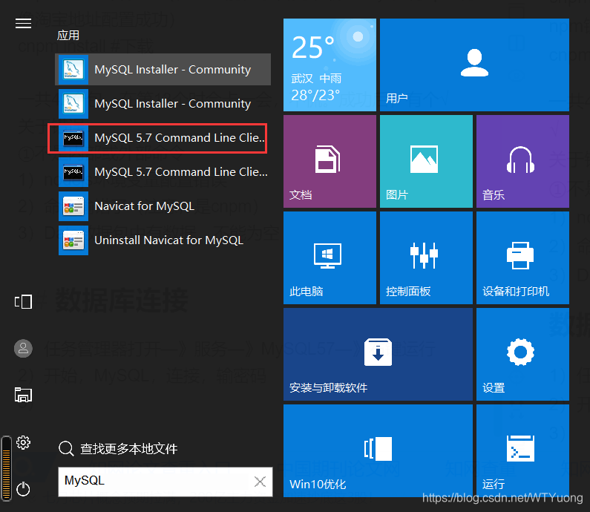
Task: Open the 设置 settings tile
Action: [522, 355]
